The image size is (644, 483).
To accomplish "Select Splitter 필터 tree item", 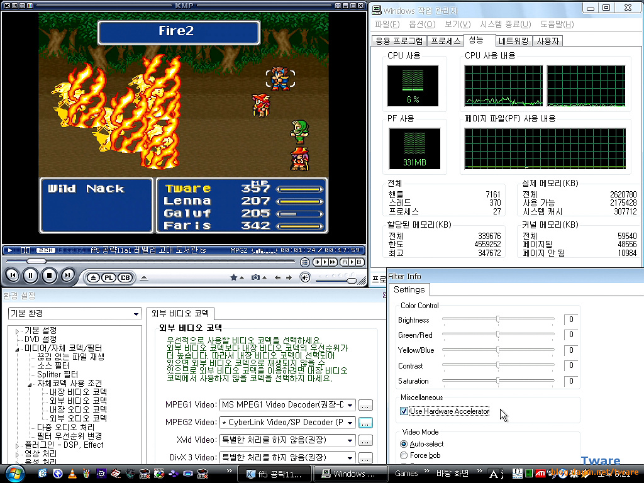I will point(57,375).
